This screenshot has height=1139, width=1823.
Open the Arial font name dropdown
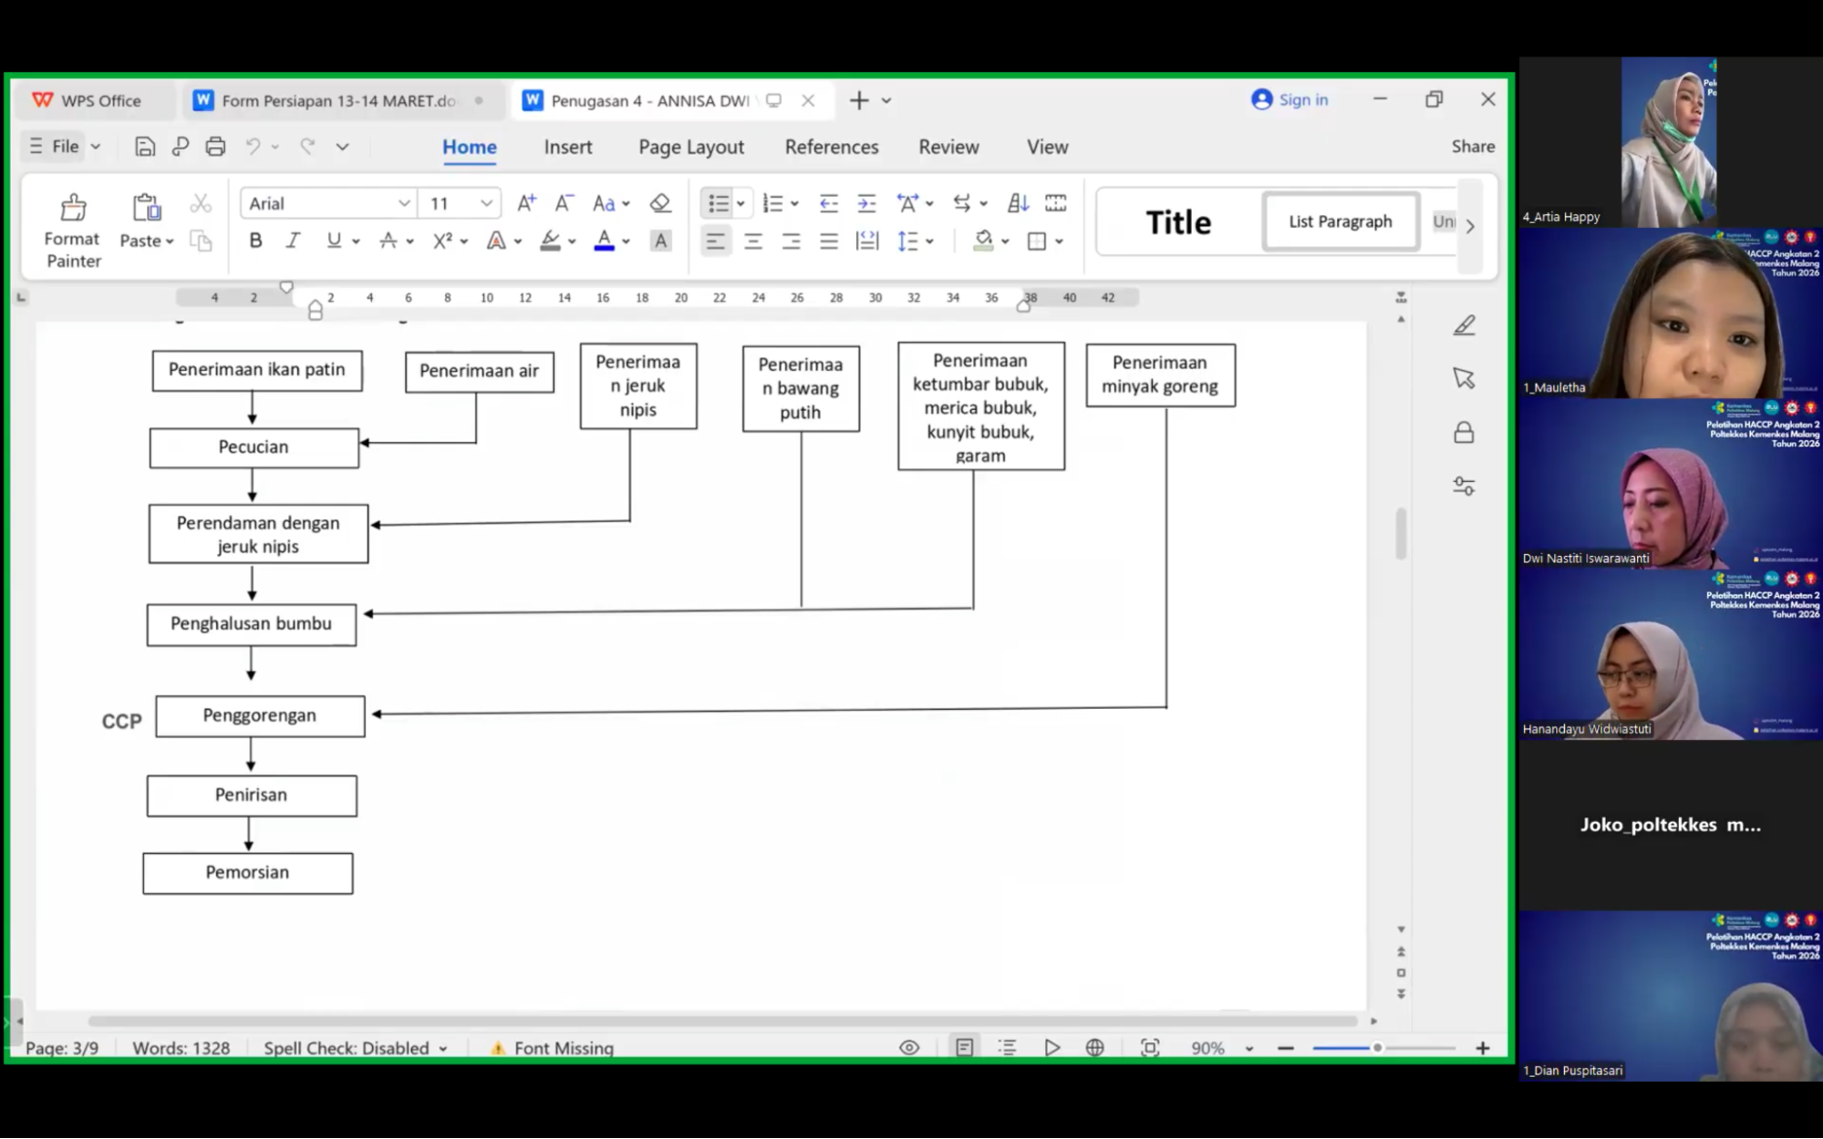coord(403,203)
